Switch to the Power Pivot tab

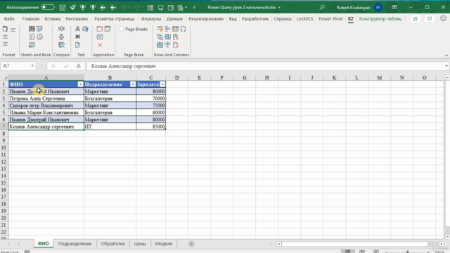[x=330, y=19]
